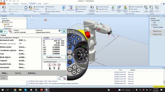This screenshot has height=92, width=165.
Task: Open the Events tool
Action: click(x=36, y=9)
